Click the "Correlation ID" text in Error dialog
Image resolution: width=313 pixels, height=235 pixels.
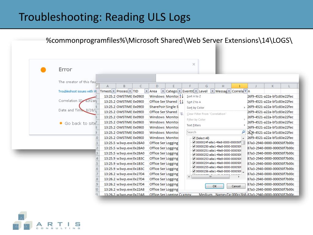tap(71, 101)
